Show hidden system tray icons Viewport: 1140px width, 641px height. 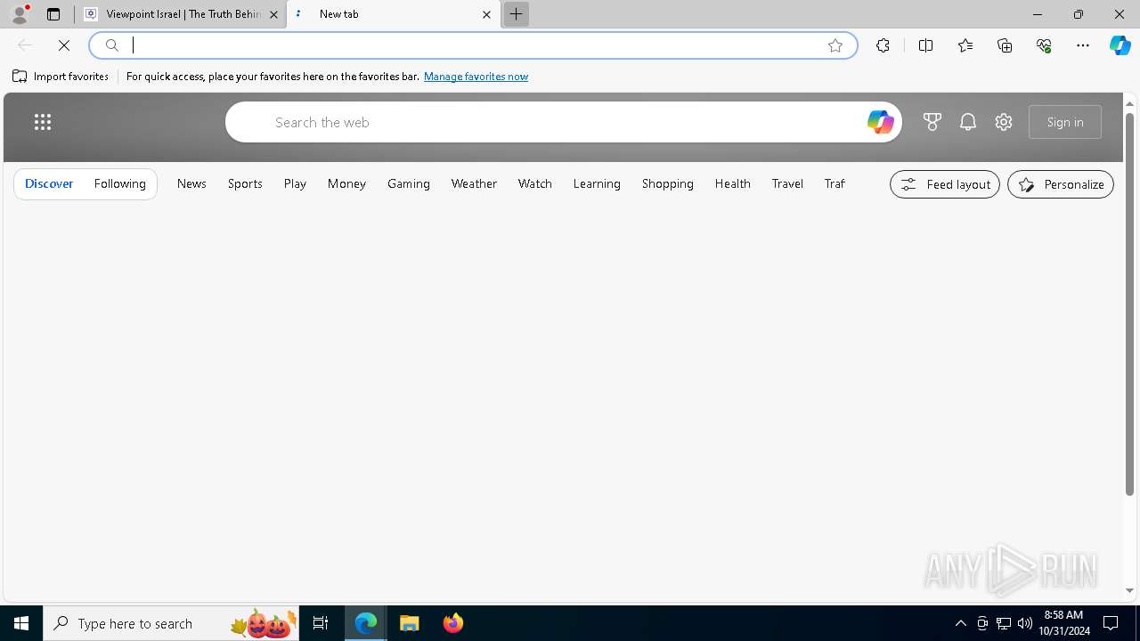[x=960, y=623]
